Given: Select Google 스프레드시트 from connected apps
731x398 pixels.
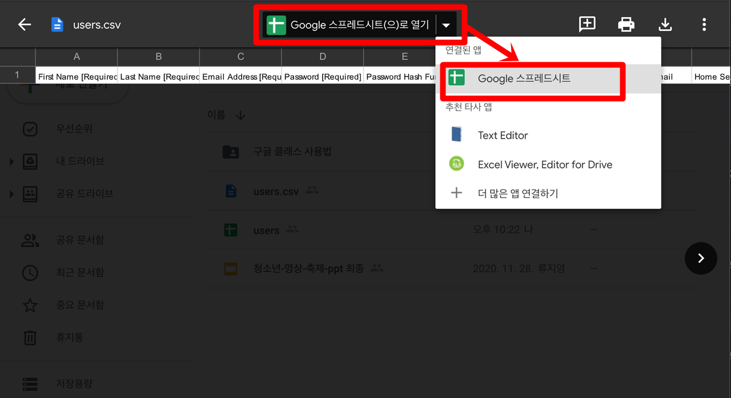Looking at the screenshot, I should click(x=548, y=79).
